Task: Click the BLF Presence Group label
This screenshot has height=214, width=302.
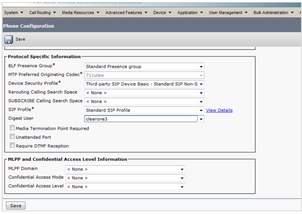Action: point(32,66)
